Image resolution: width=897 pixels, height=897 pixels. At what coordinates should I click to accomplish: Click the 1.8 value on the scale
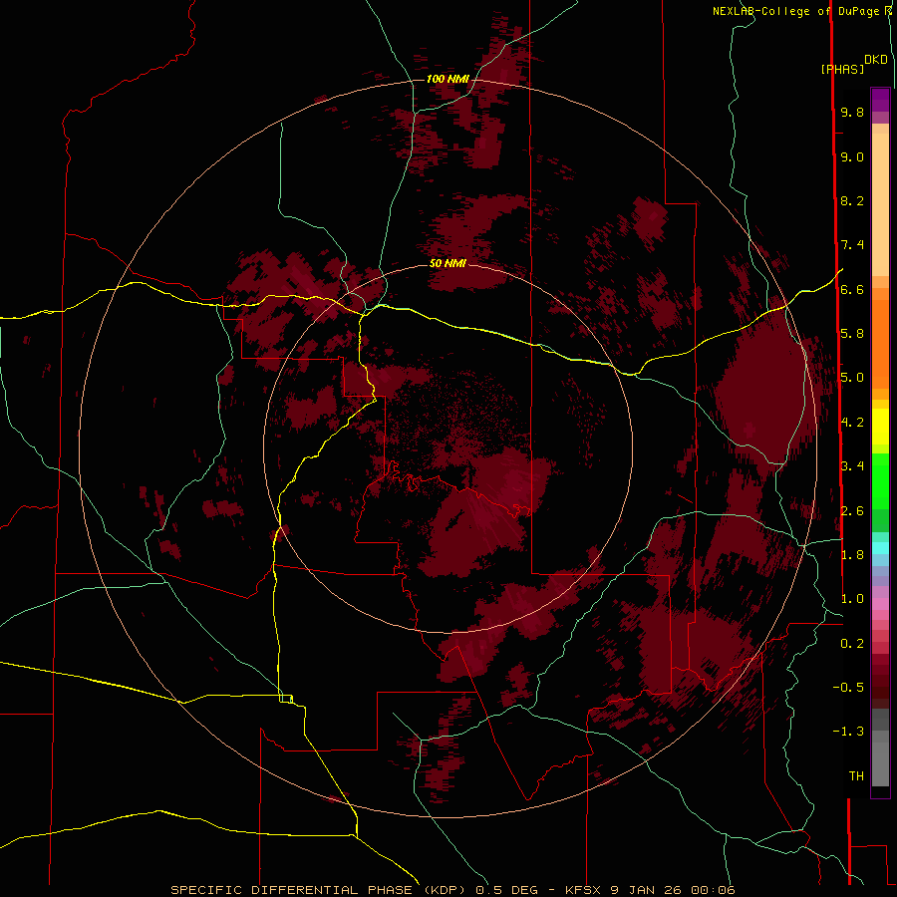[852, 555]
